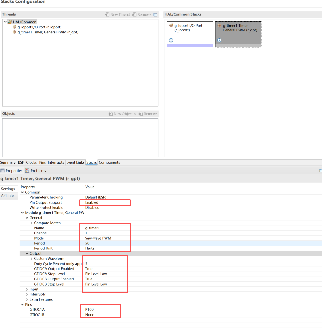Collapse the HAL/Common thread tree
Image resolution: width=322 pixels, height=332 pixels.
pos(5,22)
